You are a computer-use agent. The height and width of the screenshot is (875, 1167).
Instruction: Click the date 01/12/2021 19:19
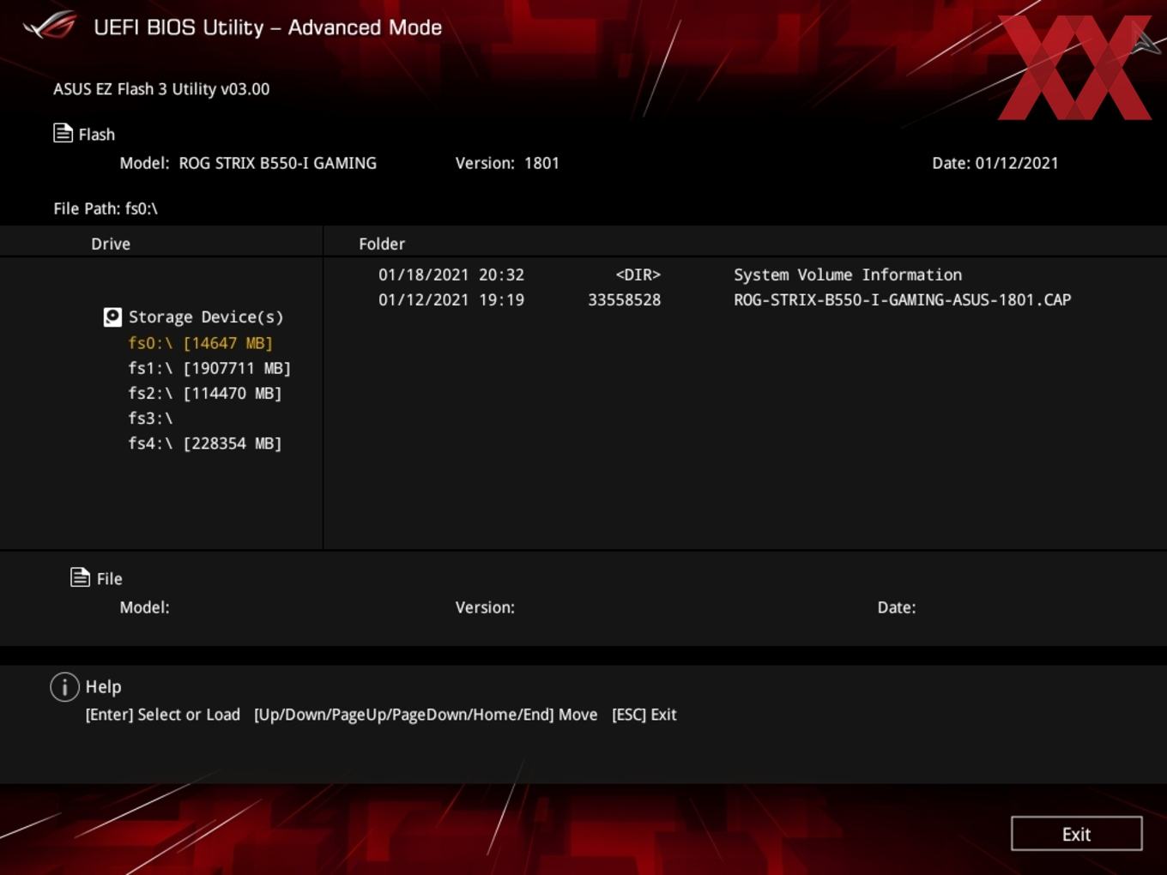click(451, 300)
